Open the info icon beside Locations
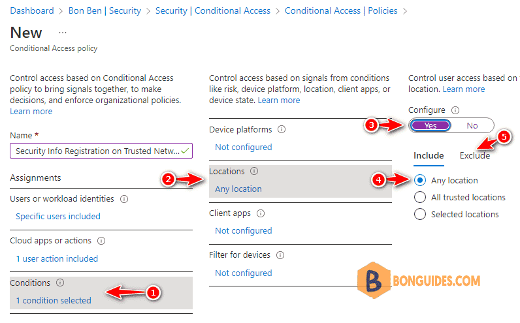 (254, 171)
